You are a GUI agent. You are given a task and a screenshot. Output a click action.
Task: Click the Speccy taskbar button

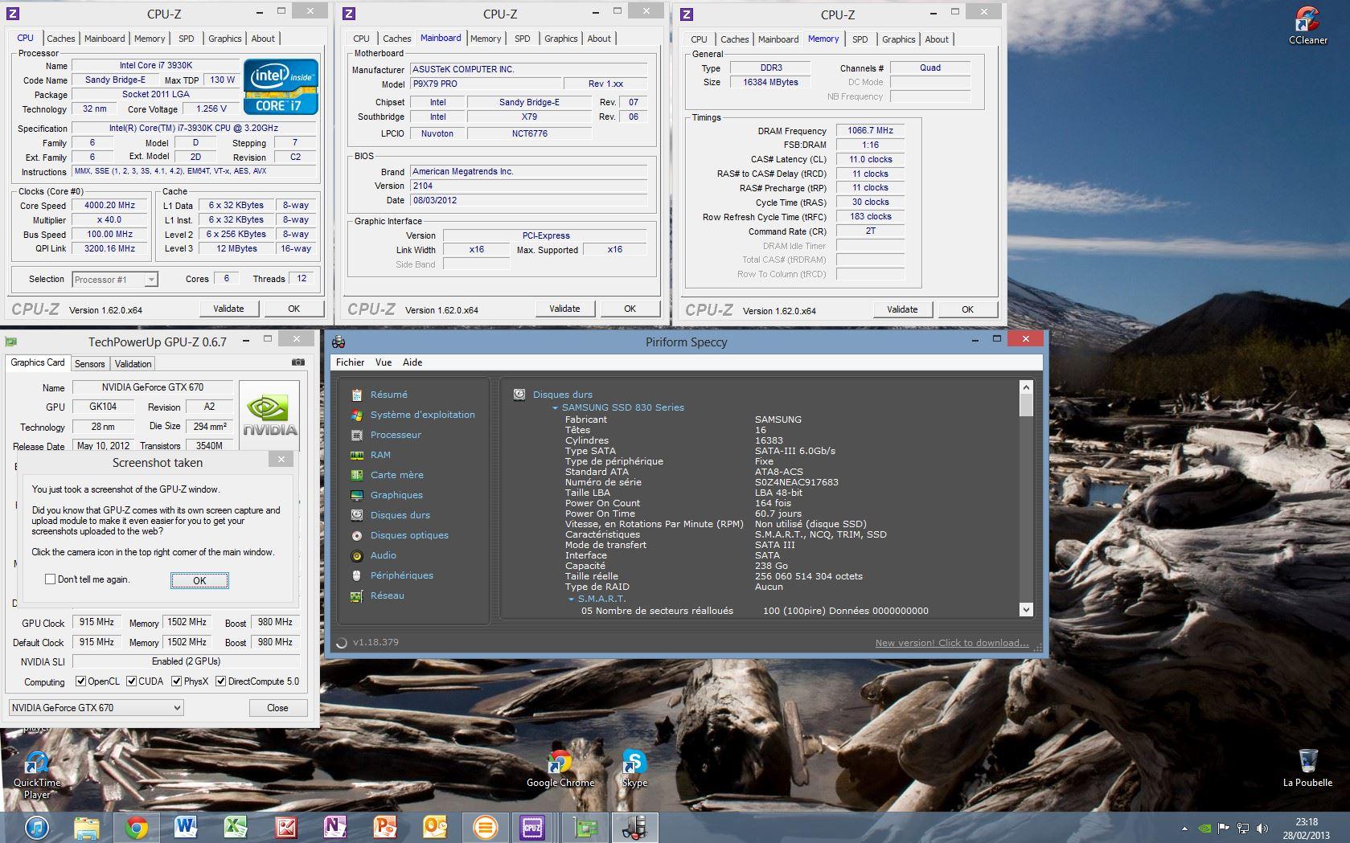(x=634, y=828)
